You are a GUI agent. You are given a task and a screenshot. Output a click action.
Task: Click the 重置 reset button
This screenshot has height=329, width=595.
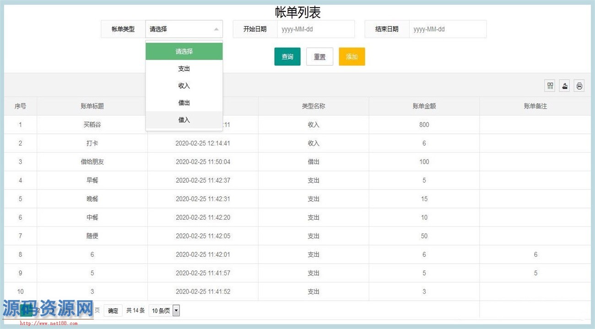319,57
